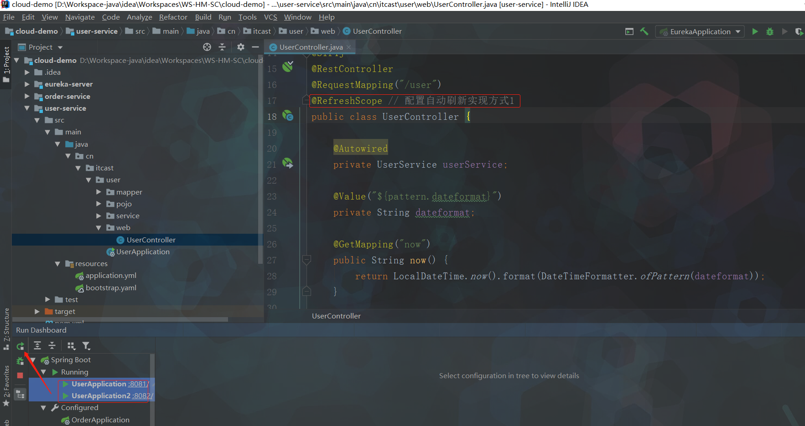Expand the target folder
The image size is (805, 426).
coord(37,312)
